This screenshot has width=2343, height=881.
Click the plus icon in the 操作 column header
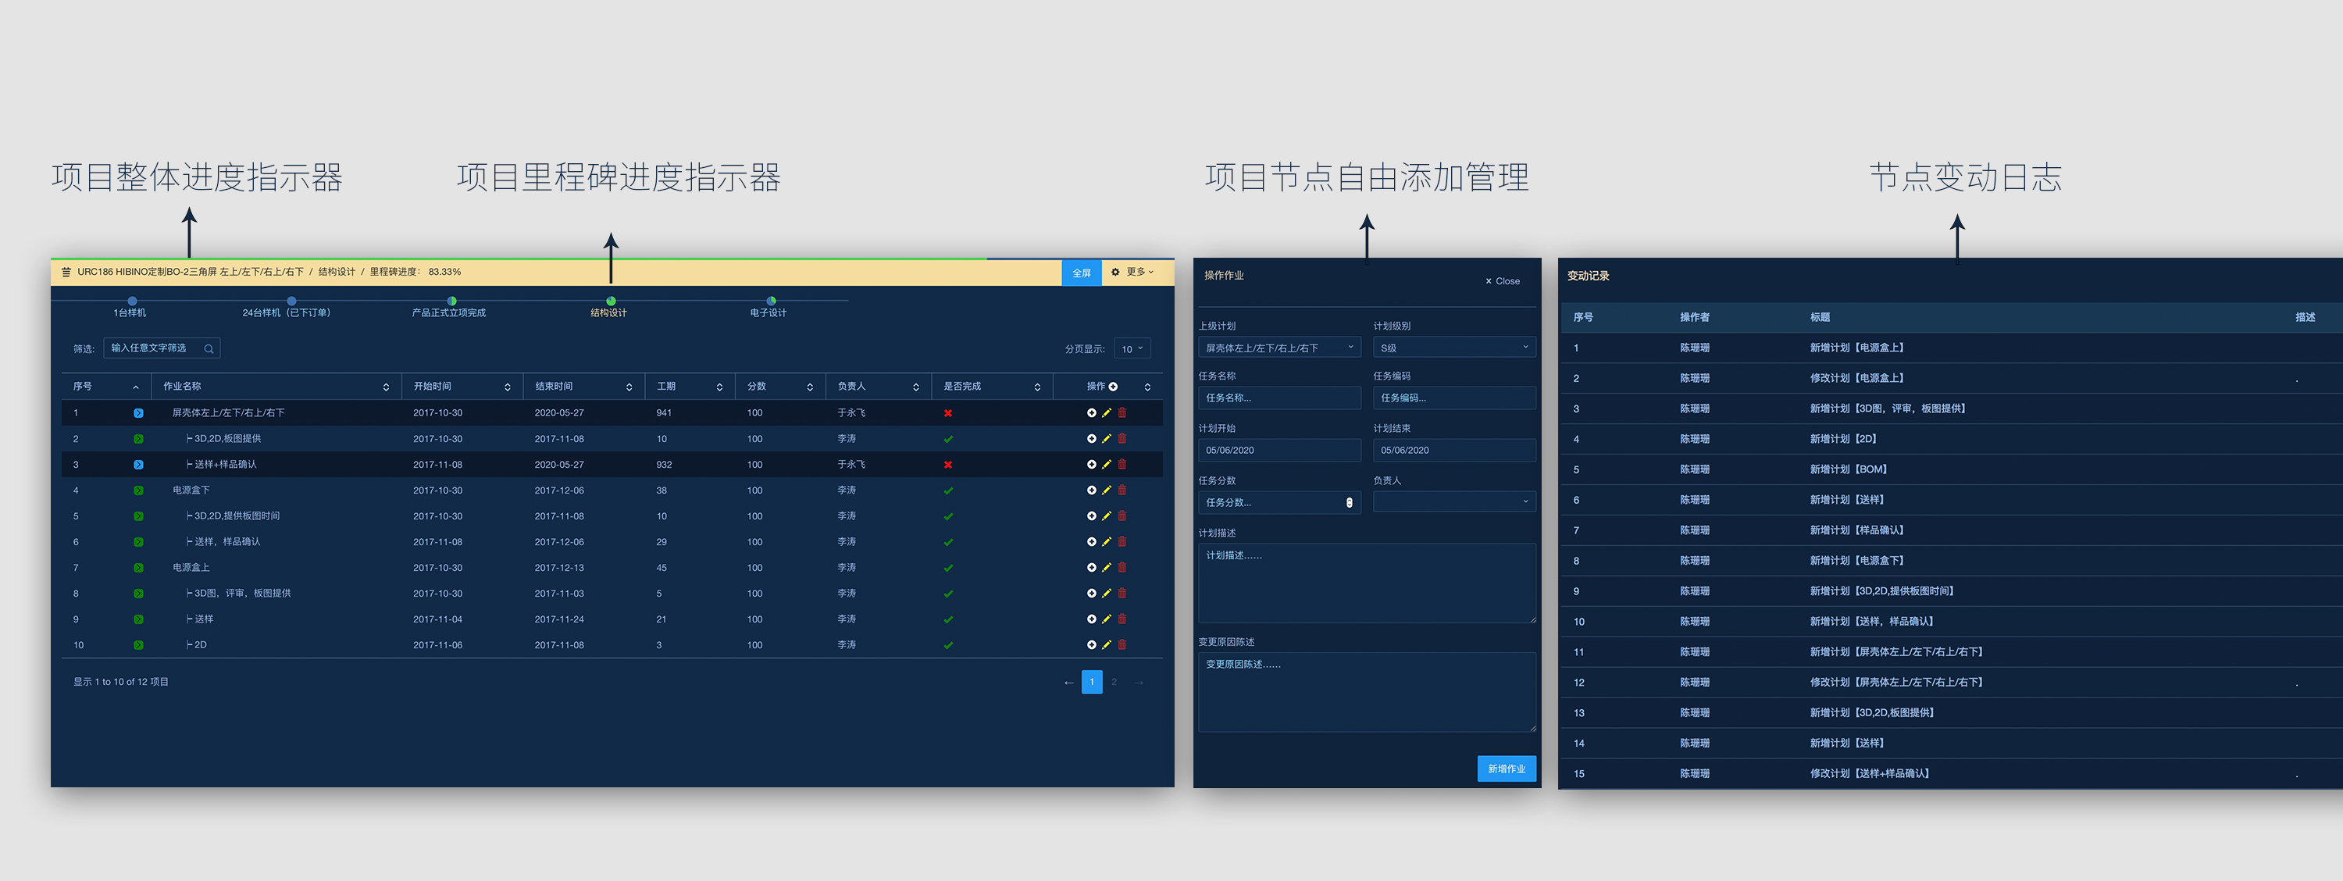(1112, 387)
